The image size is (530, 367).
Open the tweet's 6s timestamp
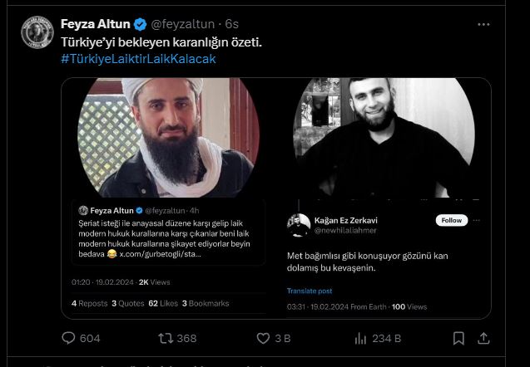point(231,24)
